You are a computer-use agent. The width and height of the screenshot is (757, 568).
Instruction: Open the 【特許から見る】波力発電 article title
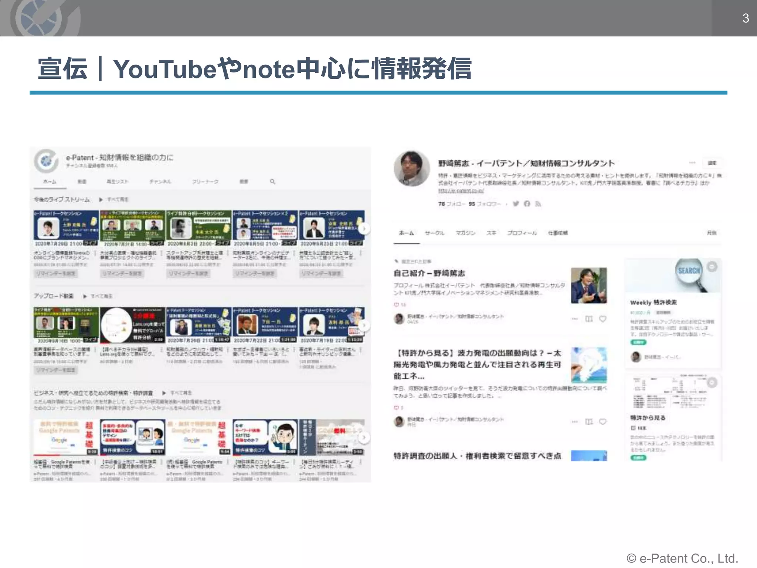point(478,365)
